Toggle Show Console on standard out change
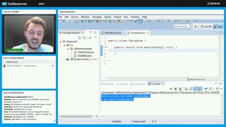226x127 pixels. (195, 89)
